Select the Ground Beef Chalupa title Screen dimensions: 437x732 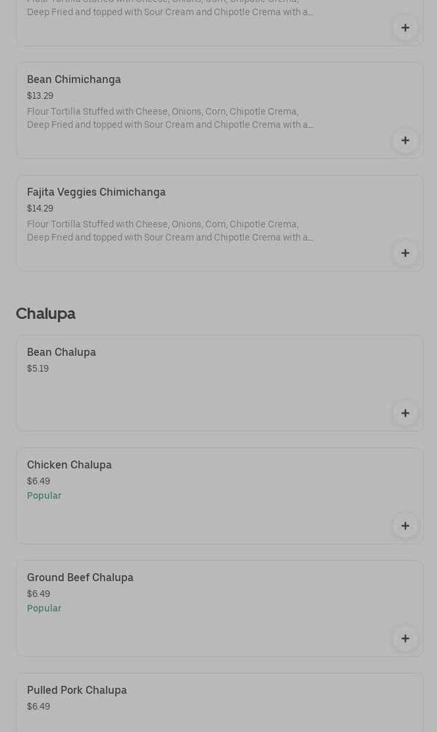[x=80, y=578]
